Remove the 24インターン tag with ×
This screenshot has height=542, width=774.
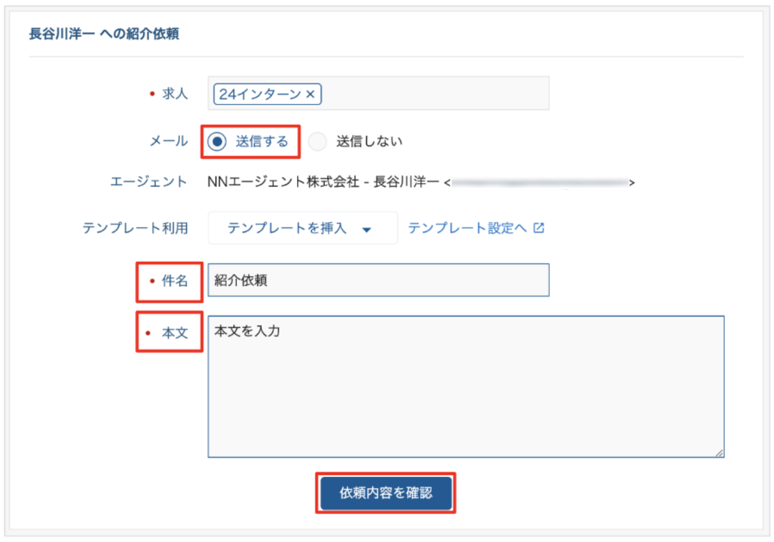310,94
